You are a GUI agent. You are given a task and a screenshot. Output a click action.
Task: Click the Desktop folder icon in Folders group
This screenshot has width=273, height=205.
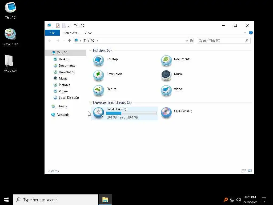pos(99,61)
